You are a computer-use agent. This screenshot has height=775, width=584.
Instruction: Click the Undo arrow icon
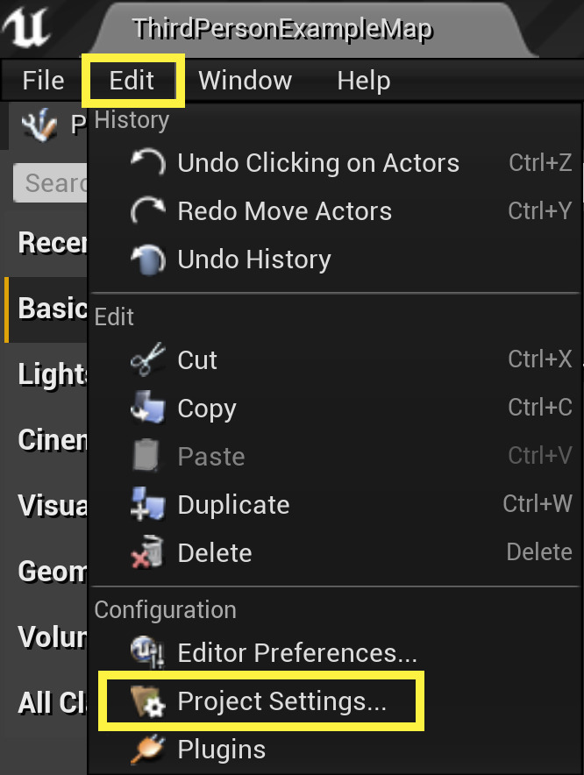click(146, 163)
